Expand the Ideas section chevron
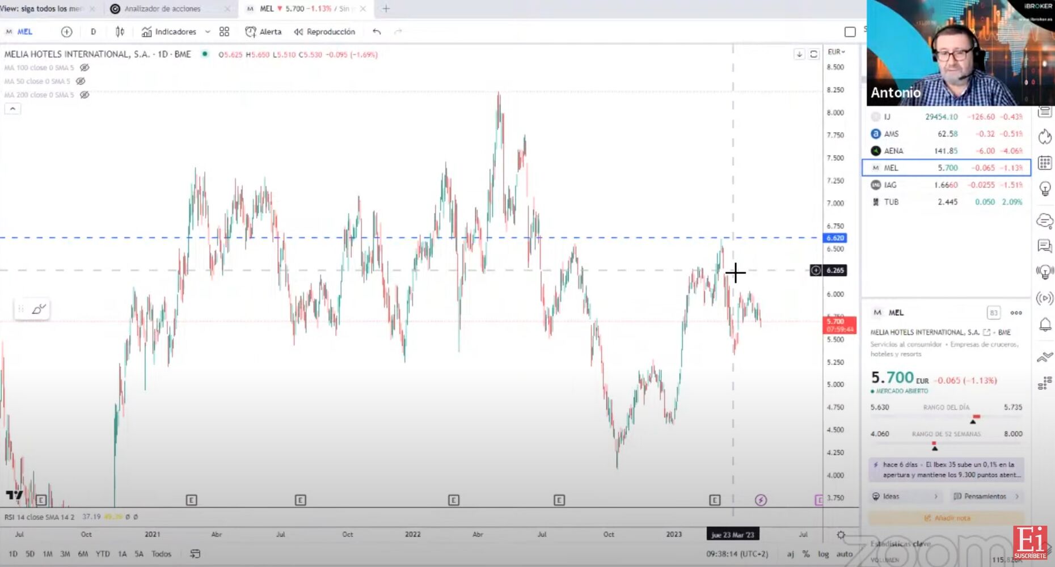Viewport: 1055px width, 567px height. point(936,497)
